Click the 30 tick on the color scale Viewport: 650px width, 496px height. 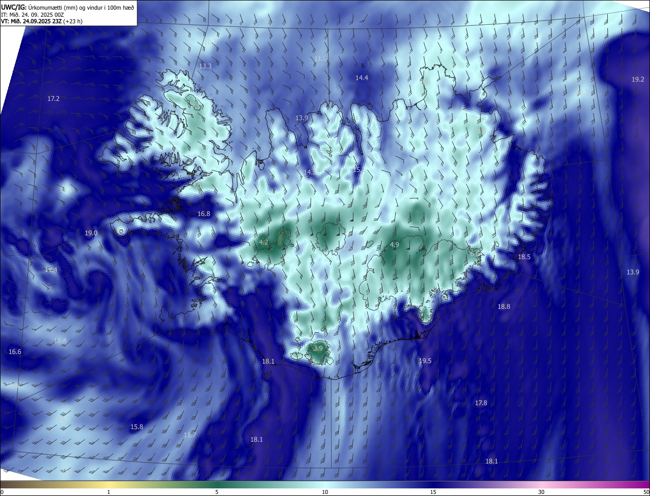(x=541, y=492)
